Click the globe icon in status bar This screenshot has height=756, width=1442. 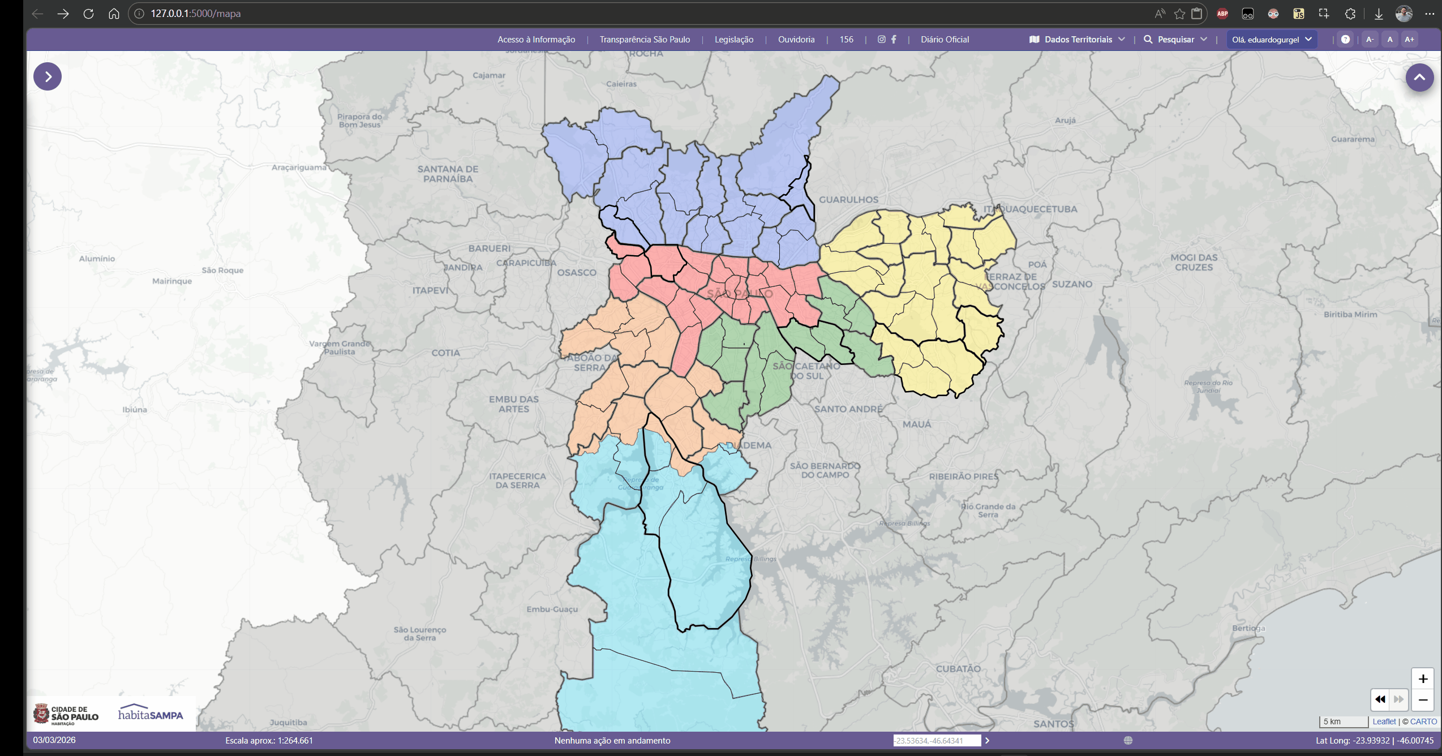(x=1128, y=740)
